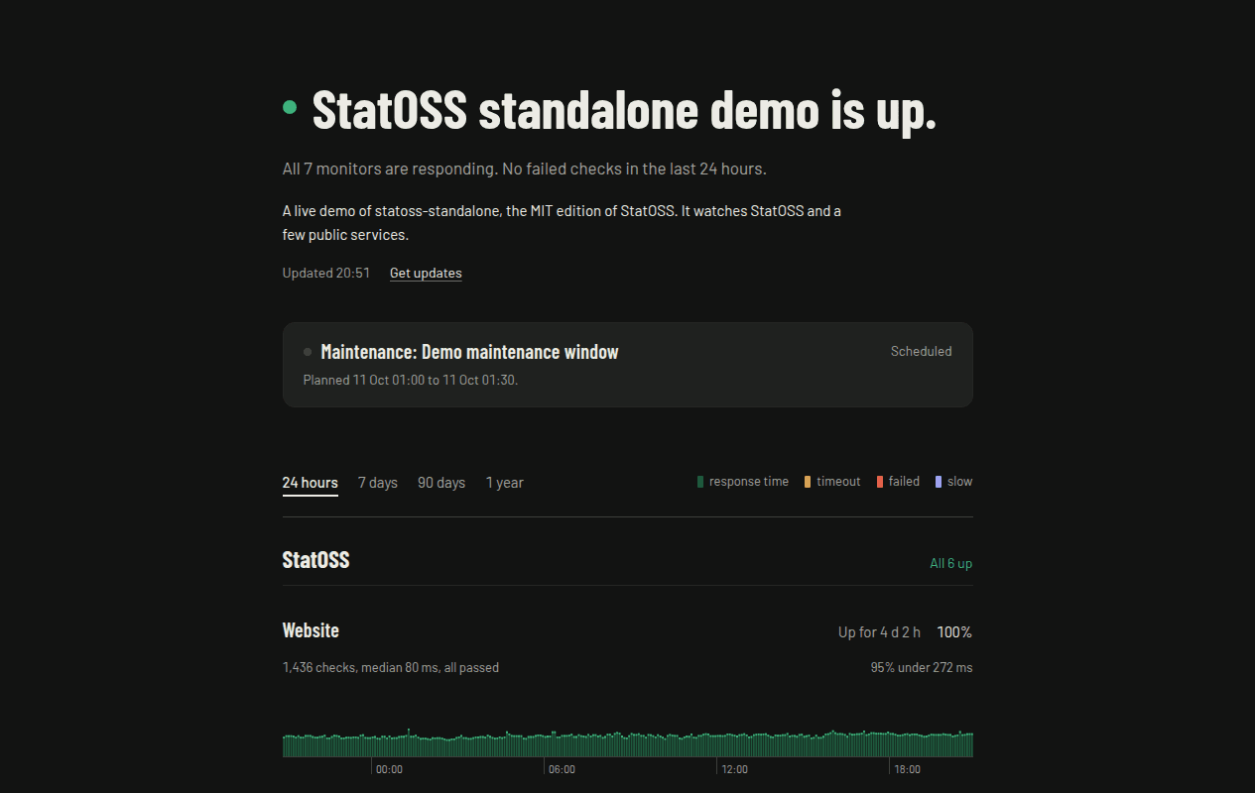The height and width of the screenshot is (793, 1255).
Task: Click the 100% uptime value
Action: coord(954,632)
